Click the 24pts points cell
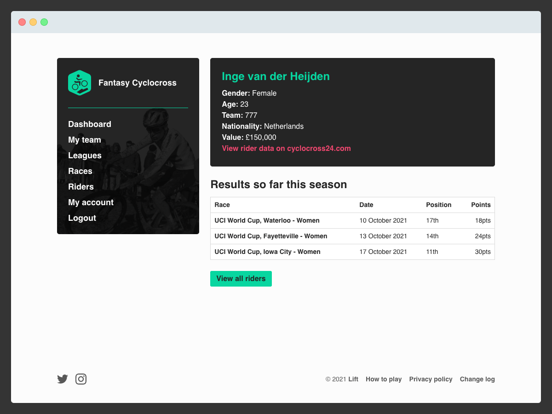 coord(483,236)
